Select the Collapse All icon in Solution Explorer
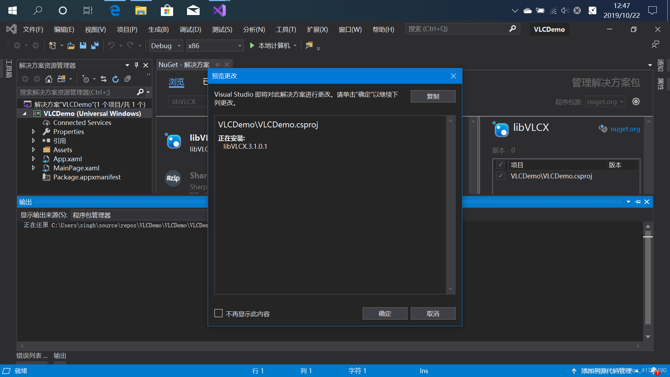Viewport: 670px width, 377px height. click(127, 79)
